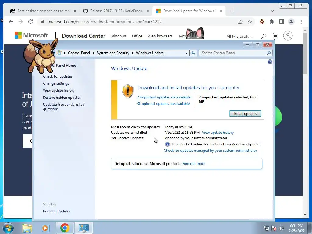Open a new Chrome tab
Image resolution: width=312 pixels, height=234 pixels.
232,11
